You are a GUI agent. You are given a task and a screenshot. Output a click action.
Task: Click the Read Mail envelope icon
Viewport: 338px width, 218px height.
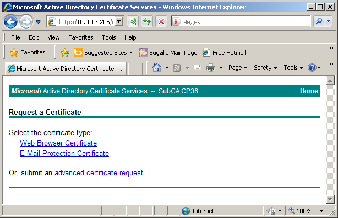(x=198, y=68)
